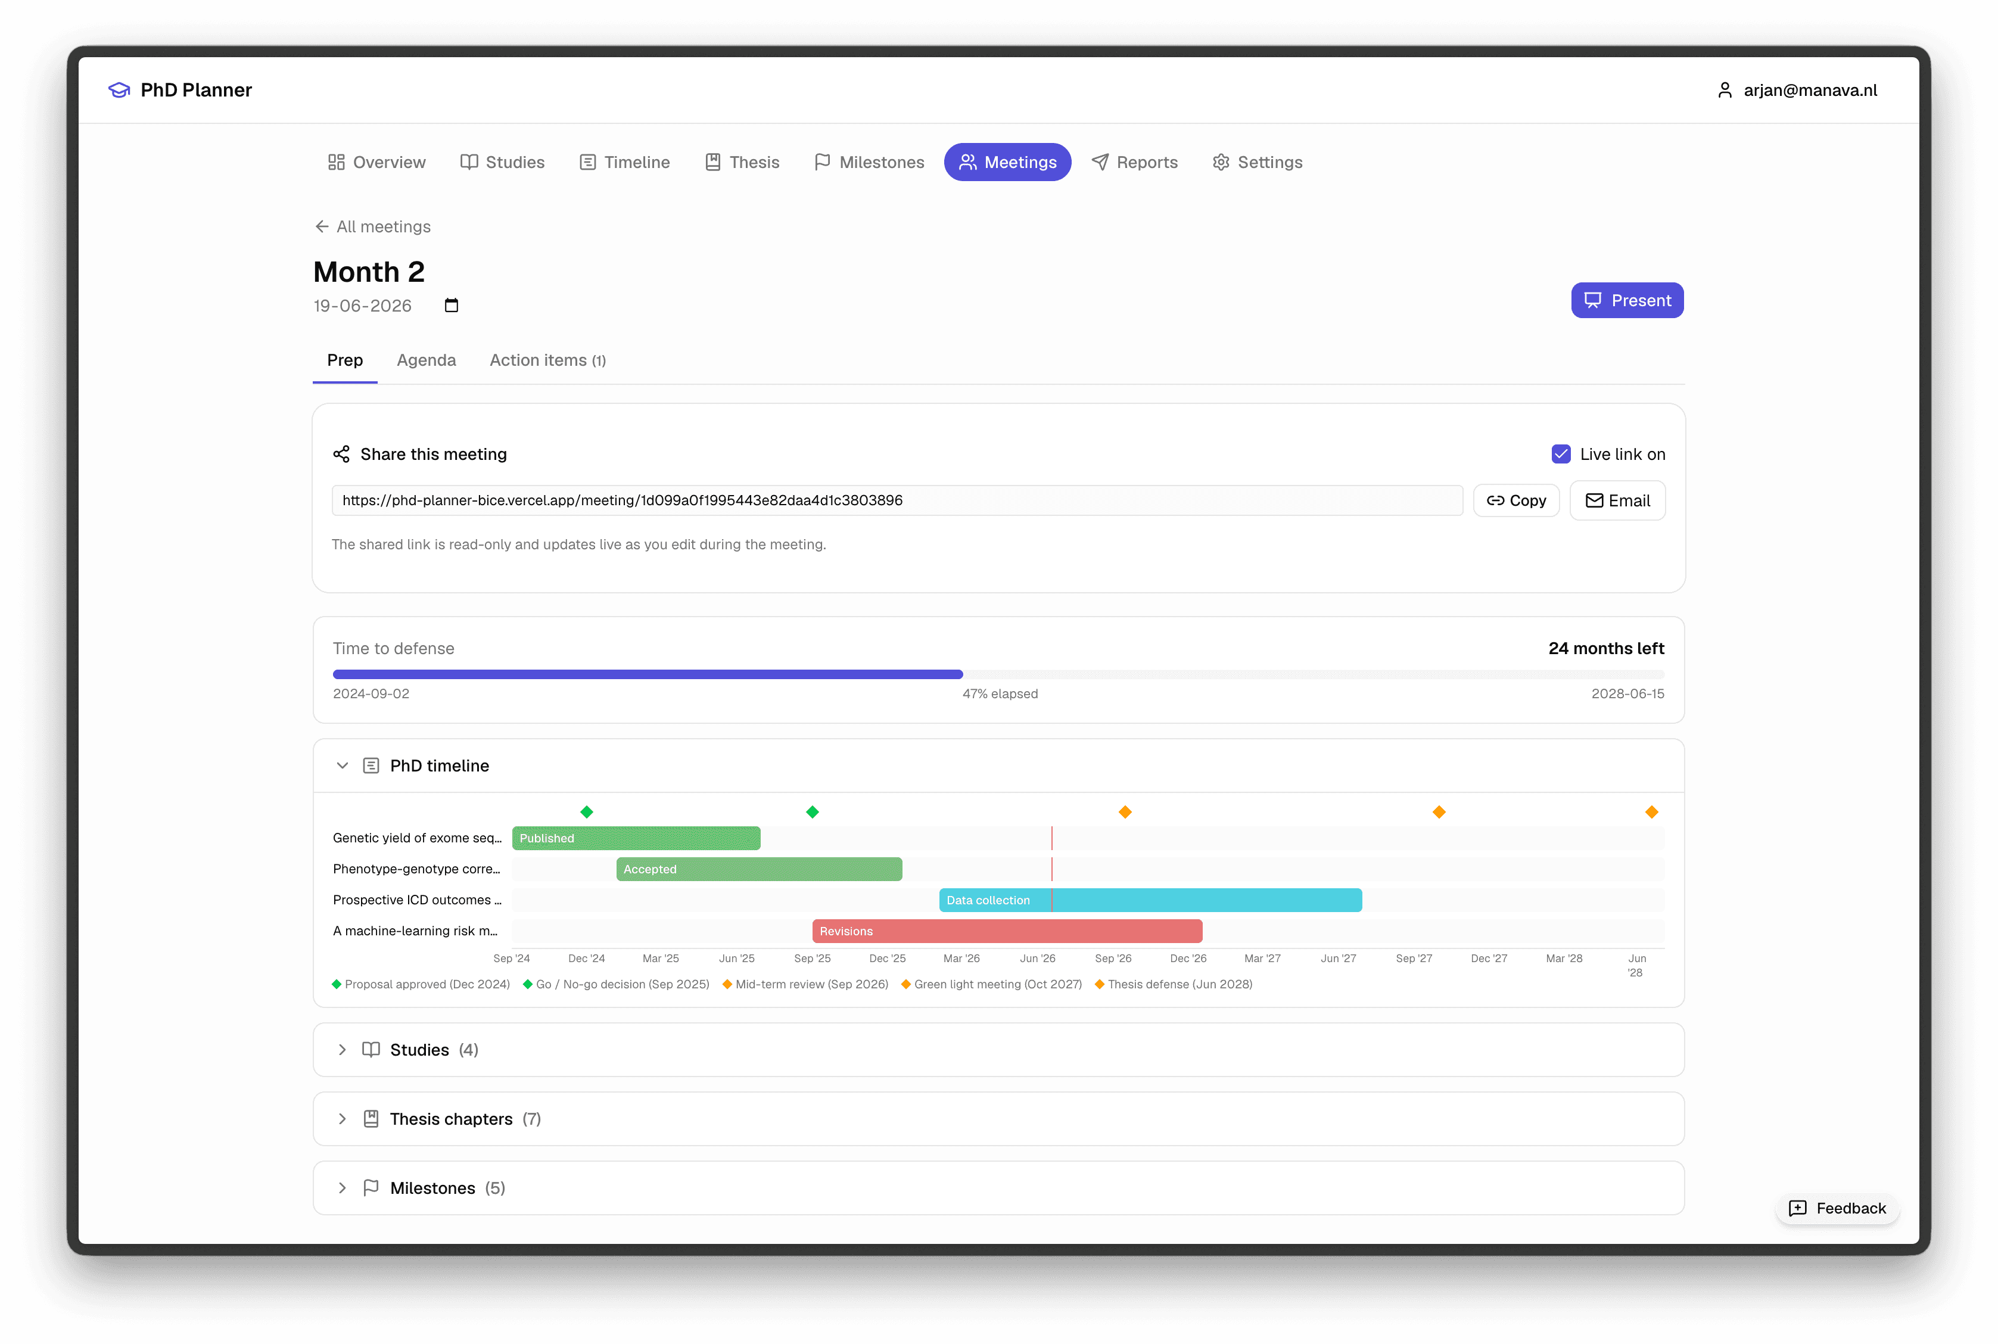Click the Thesis defense orange diamond marker on timeline
Screen dimensions: 1998x1344
point(1652,812)
